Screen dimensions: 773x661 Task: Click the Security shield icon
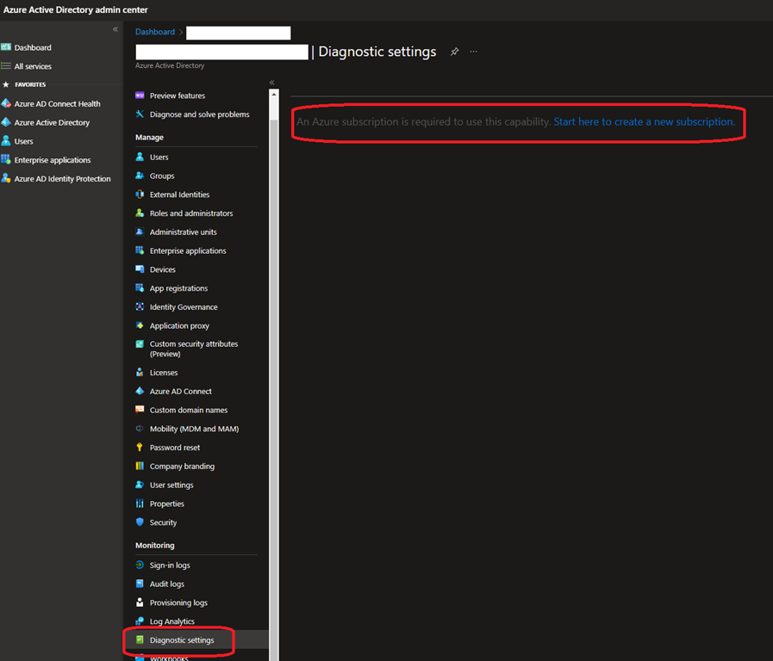(140, 522)
